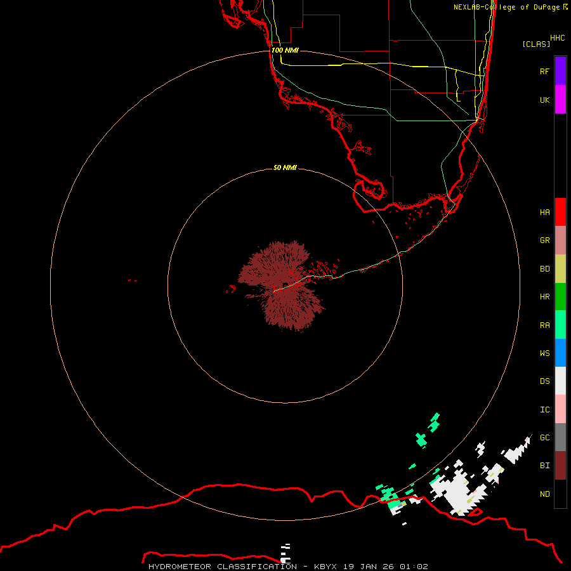Viewport: 571px width, 571px height.
Task: Click the 01:02 timestamp
Action: pyautogui.click(x=414, y=567)
